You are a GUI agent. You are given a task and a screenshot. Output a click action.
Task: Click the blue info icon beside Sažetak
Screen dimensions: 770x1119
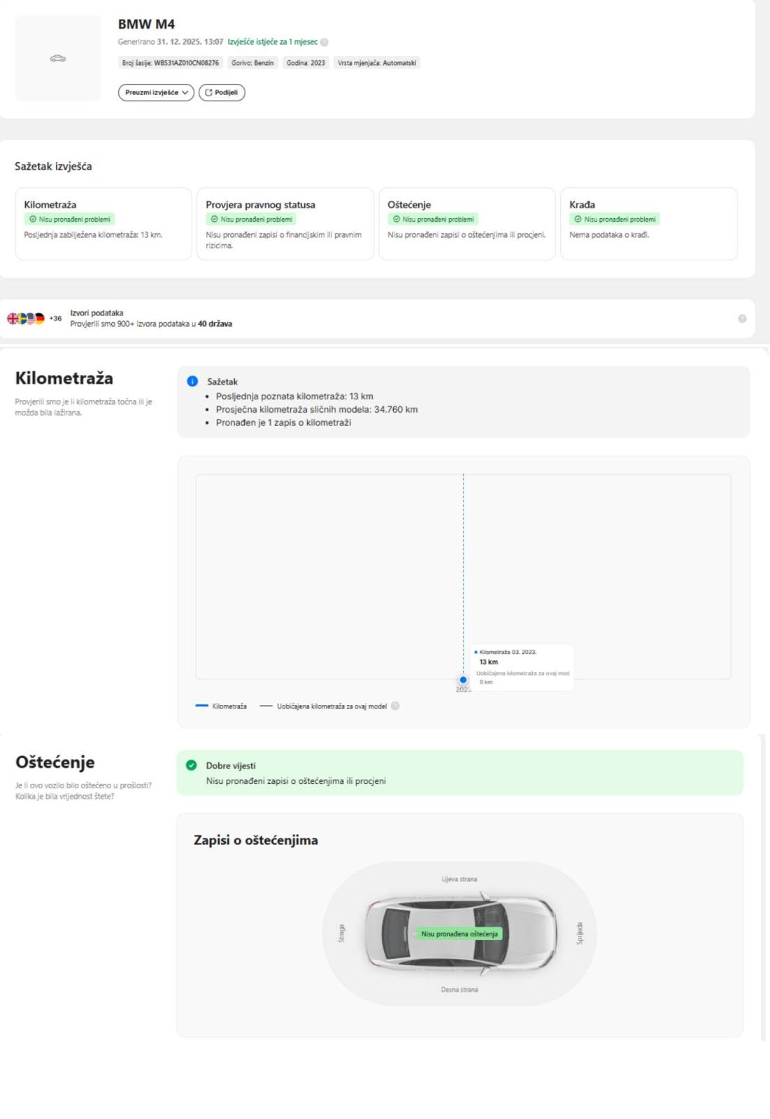[x=192, y=381]
